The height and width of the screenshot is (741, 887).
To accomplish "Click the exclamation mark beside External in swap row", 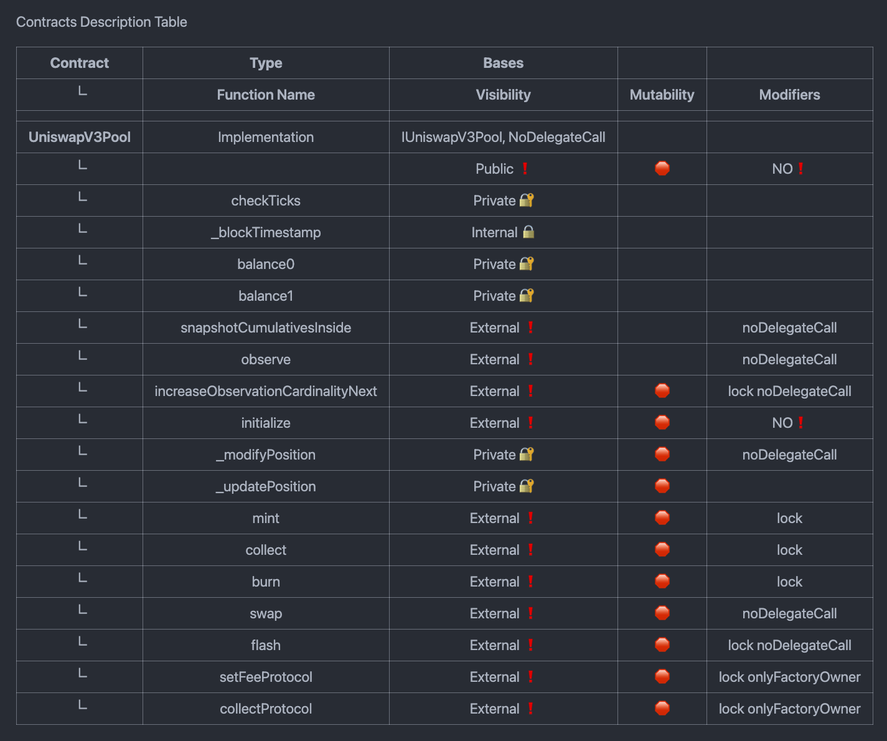I will [530, 613].
